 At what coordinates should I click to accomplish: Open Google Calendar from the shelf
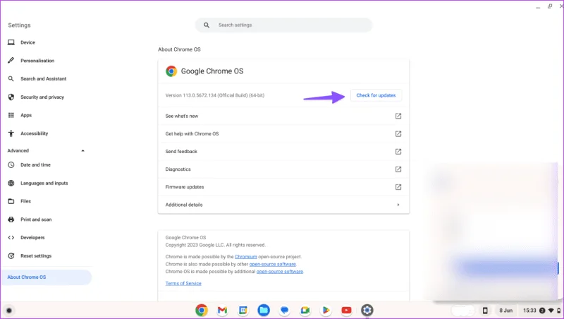[243, 310]
